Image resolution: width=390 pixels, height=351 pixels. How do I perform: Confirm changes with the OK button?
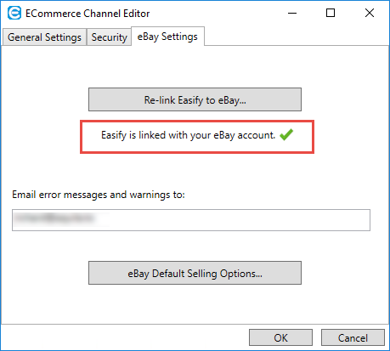[280, 337]
